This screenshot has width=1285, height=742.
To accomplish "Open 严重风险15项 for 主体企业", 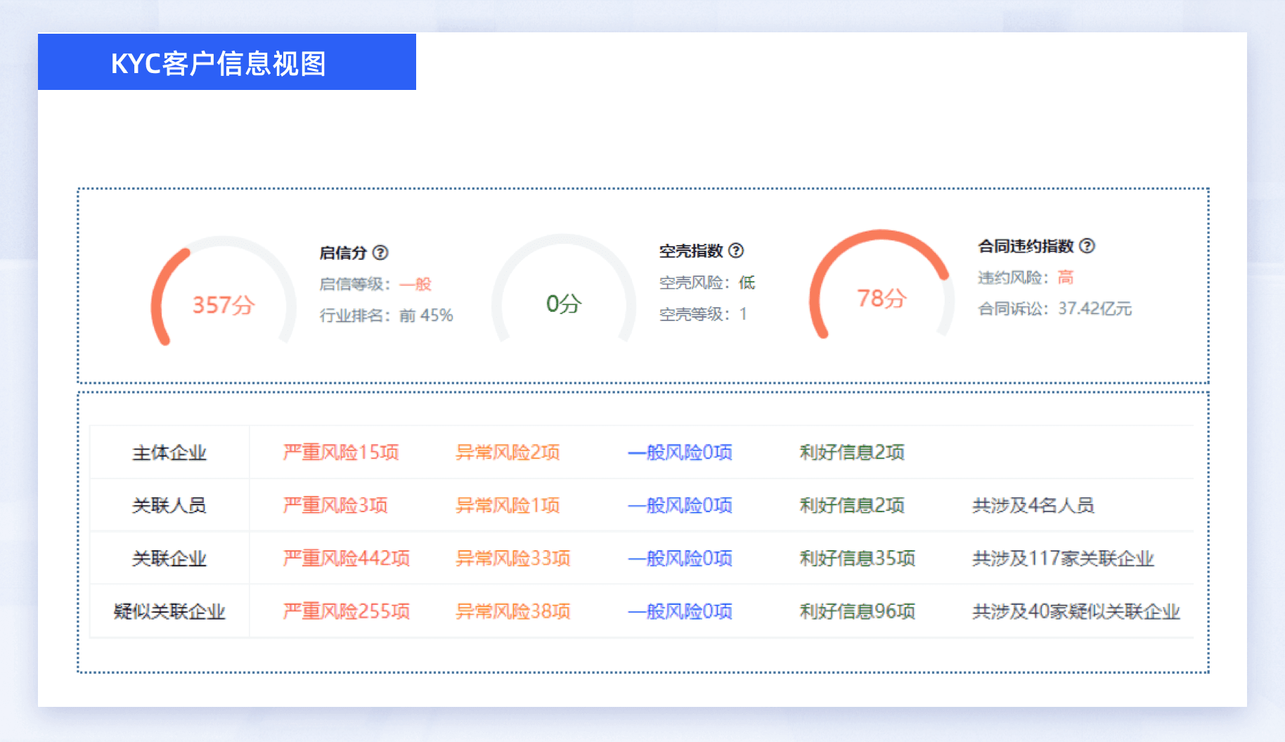I will [340, 453].
